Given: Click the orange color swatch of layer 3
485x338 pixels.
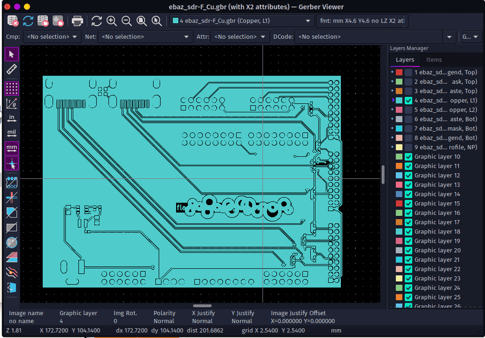Looking at the screenshot, I should point(399,91).
